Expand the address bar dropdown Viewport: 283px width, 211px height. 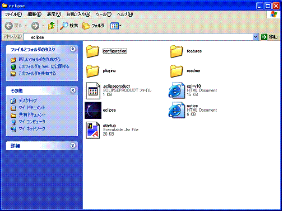click(256, 37)
